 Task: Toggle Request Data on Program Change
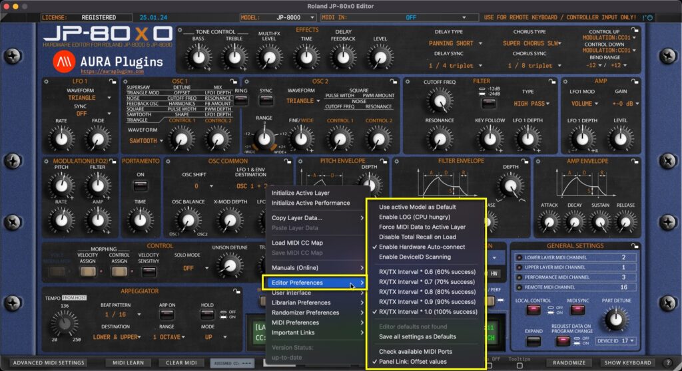coord(563,341)
